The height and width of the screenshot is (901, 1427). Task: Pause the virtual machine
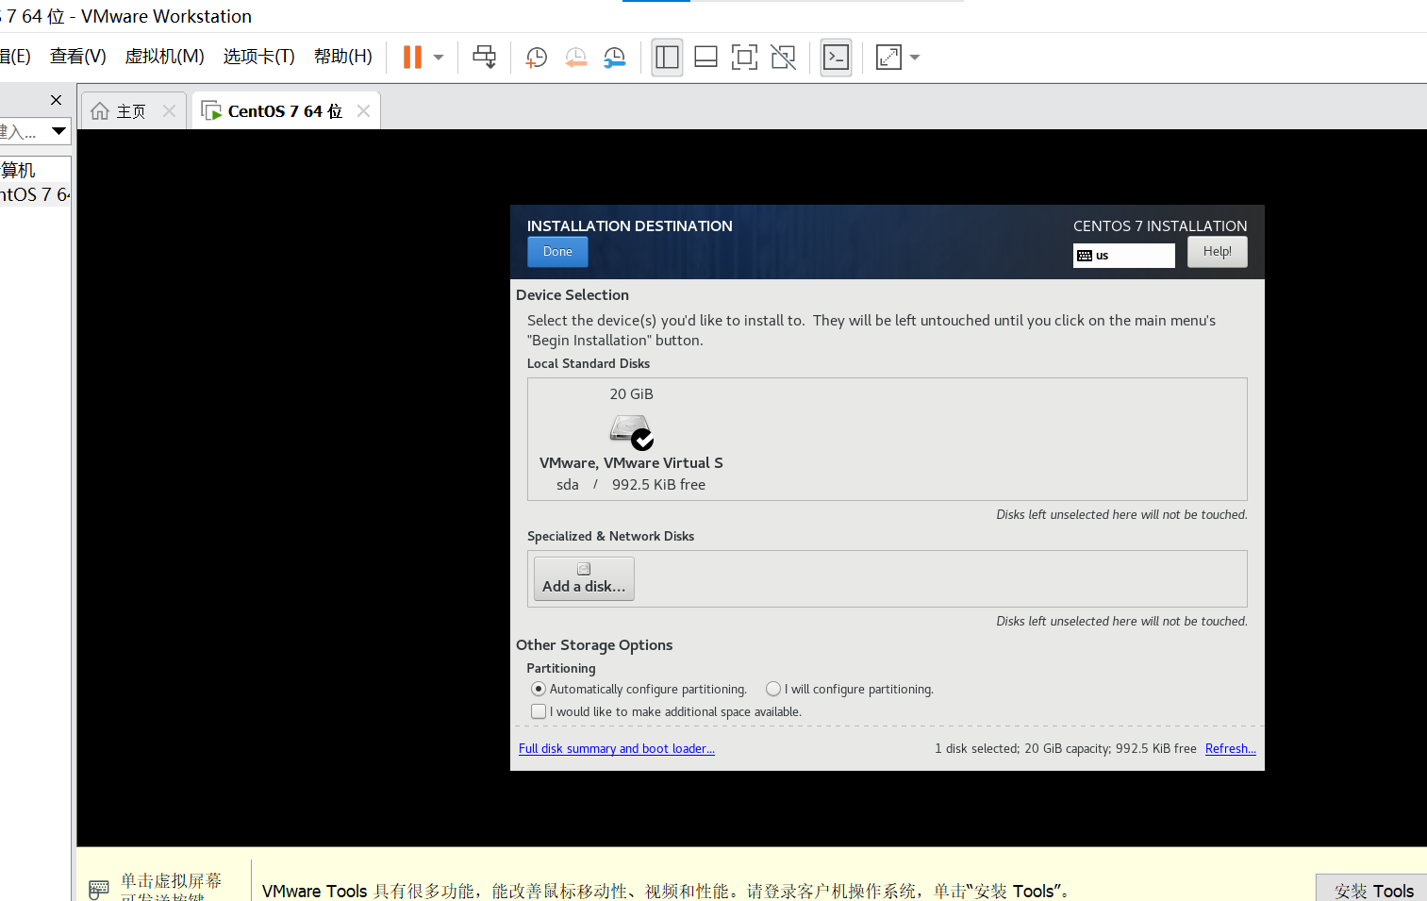[x=412, y=57]
